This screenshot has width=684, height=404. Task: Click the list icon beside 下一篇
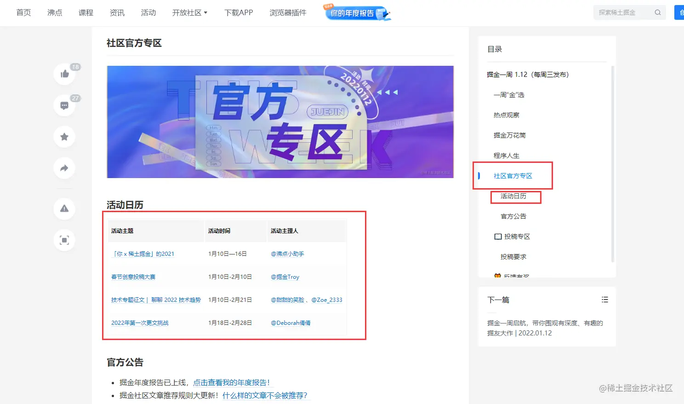pyautogui.click(x=605, y=300)
